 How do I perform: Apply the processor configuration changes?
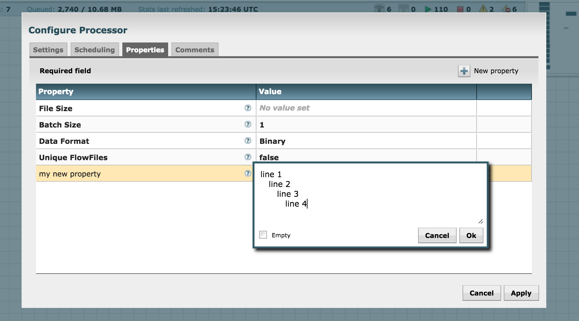(x=521, y=293)
